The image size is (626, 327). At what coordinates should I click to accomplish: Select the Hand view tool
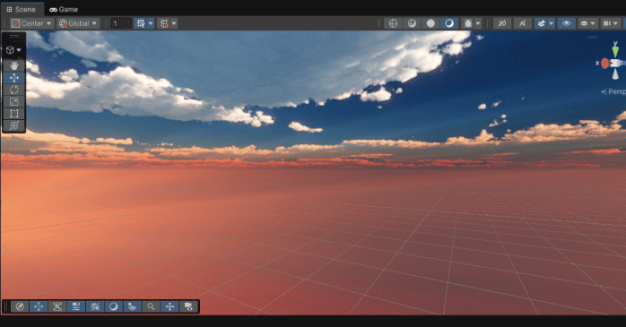point(14,65)
